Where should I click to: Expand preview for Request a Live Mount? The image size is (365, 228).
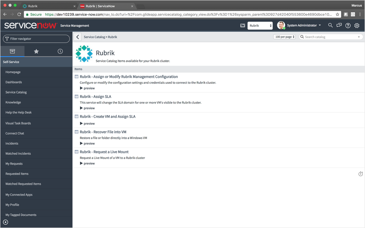(x=87, y=164)
